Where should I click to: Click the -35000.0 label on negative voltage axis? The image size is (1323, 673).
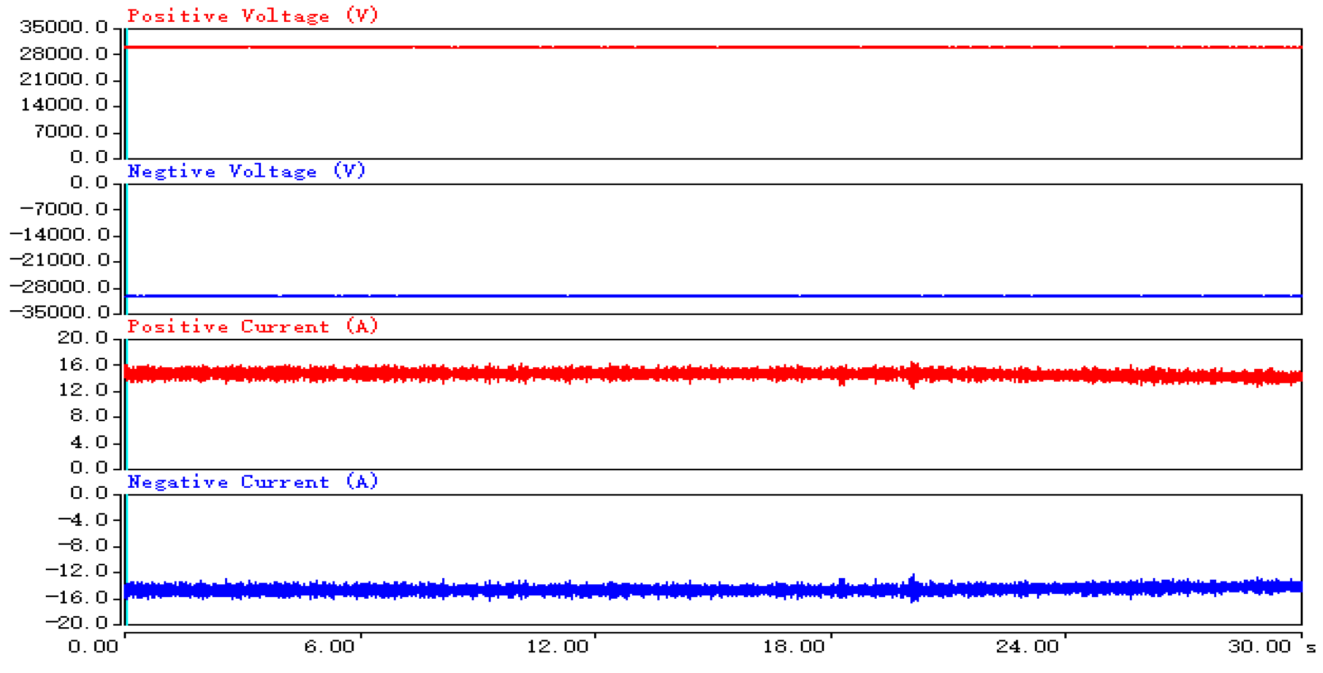[x=60, y=312]
